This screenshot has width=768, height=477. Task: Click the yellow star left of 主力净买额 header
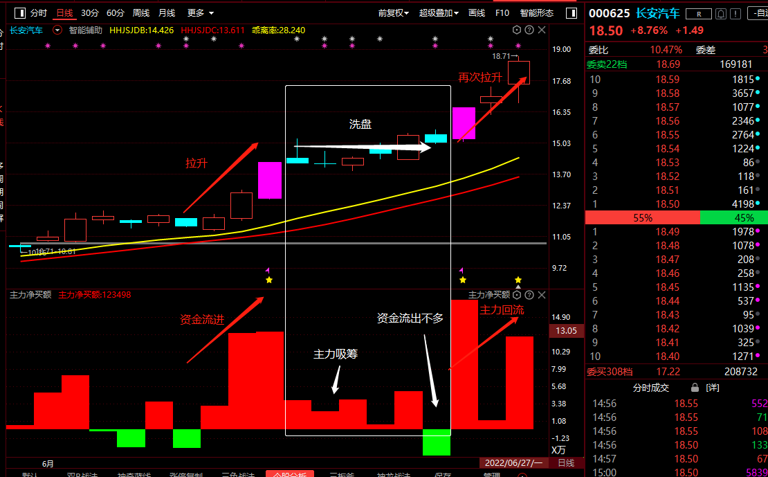[x=463, y=280]
